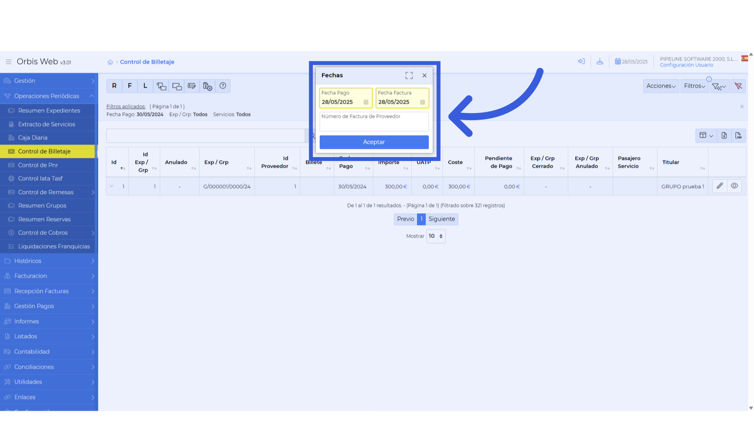
Task: Expand Recepción Facturas sidebar menu
Action: pos(49,291)
